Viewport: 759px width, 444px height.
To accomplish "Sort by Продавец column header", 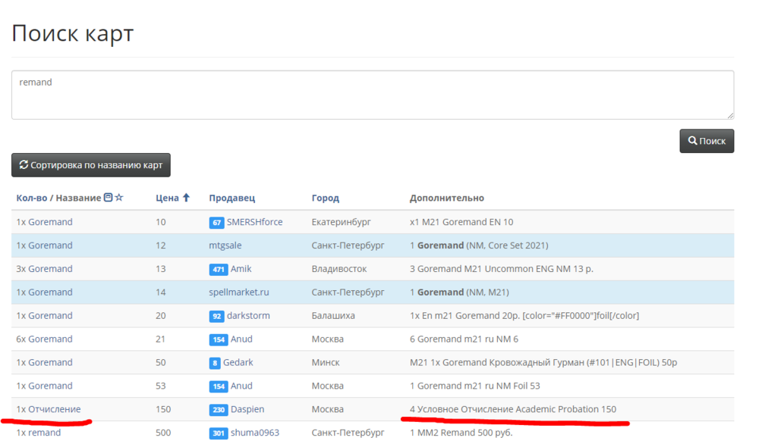I will [231, 198].
